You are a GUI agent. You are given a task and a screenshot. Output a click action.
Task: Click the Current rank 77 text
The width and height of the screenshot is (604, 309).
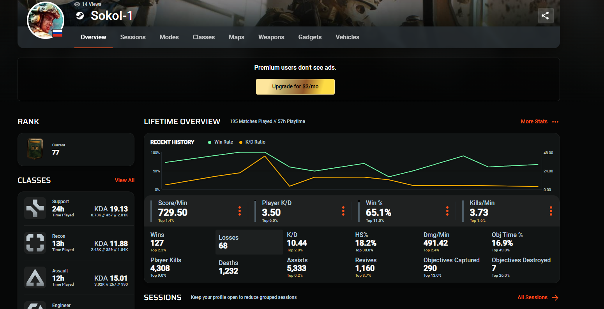pos(59,149)
